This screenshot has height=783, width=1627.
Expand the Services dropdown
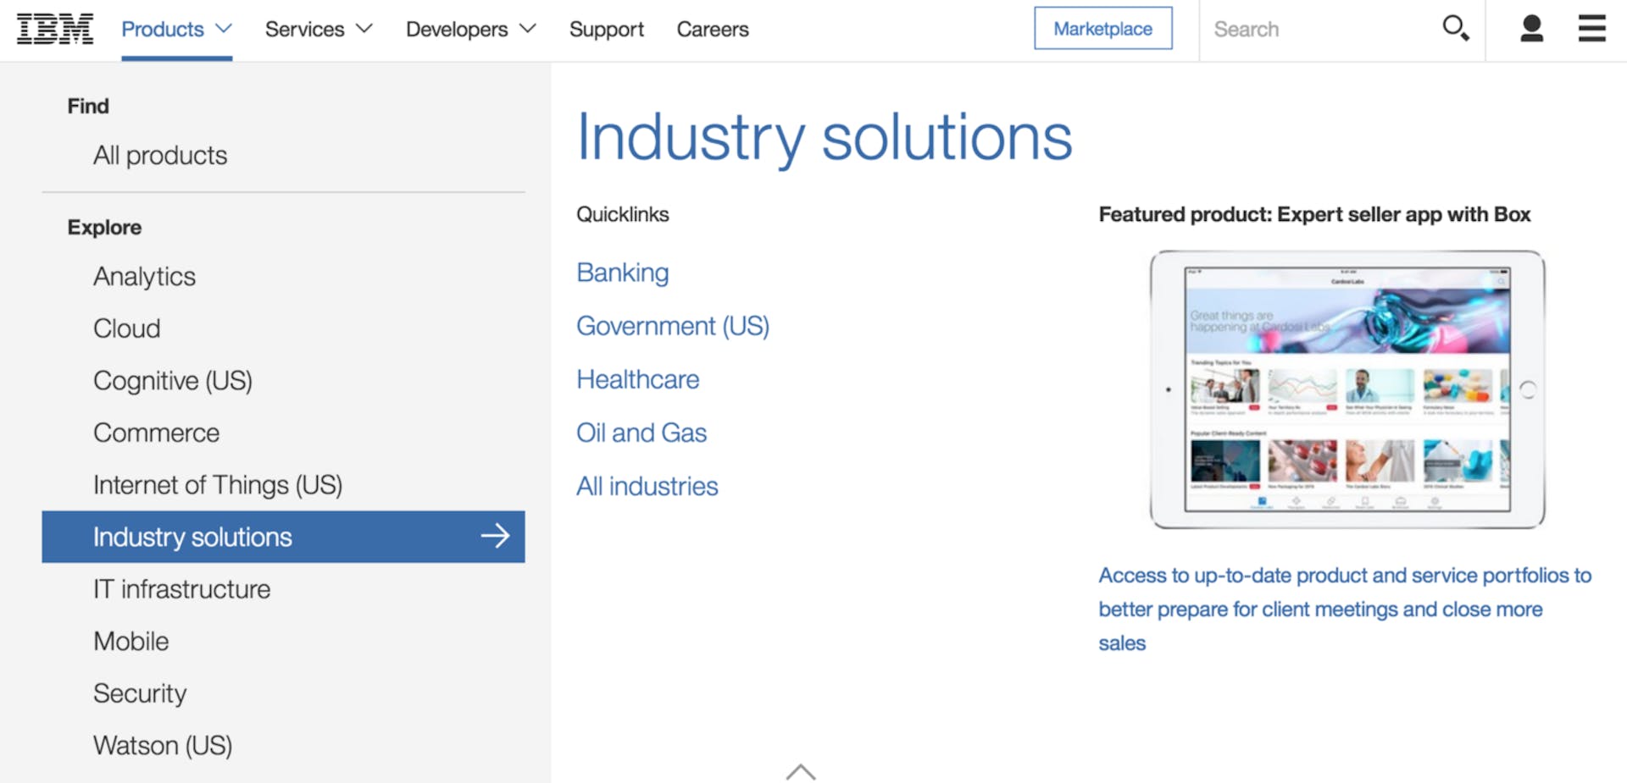tap(319, 29)
